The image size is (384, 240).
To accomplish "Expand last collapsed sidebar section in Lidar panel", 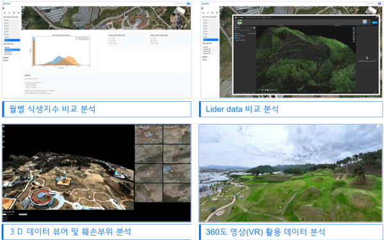I will tap(210, 60).
